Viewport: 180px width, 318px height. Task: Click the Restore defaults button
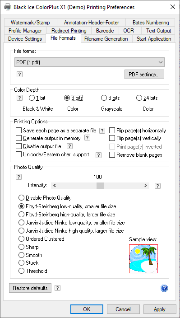point(30,288)
